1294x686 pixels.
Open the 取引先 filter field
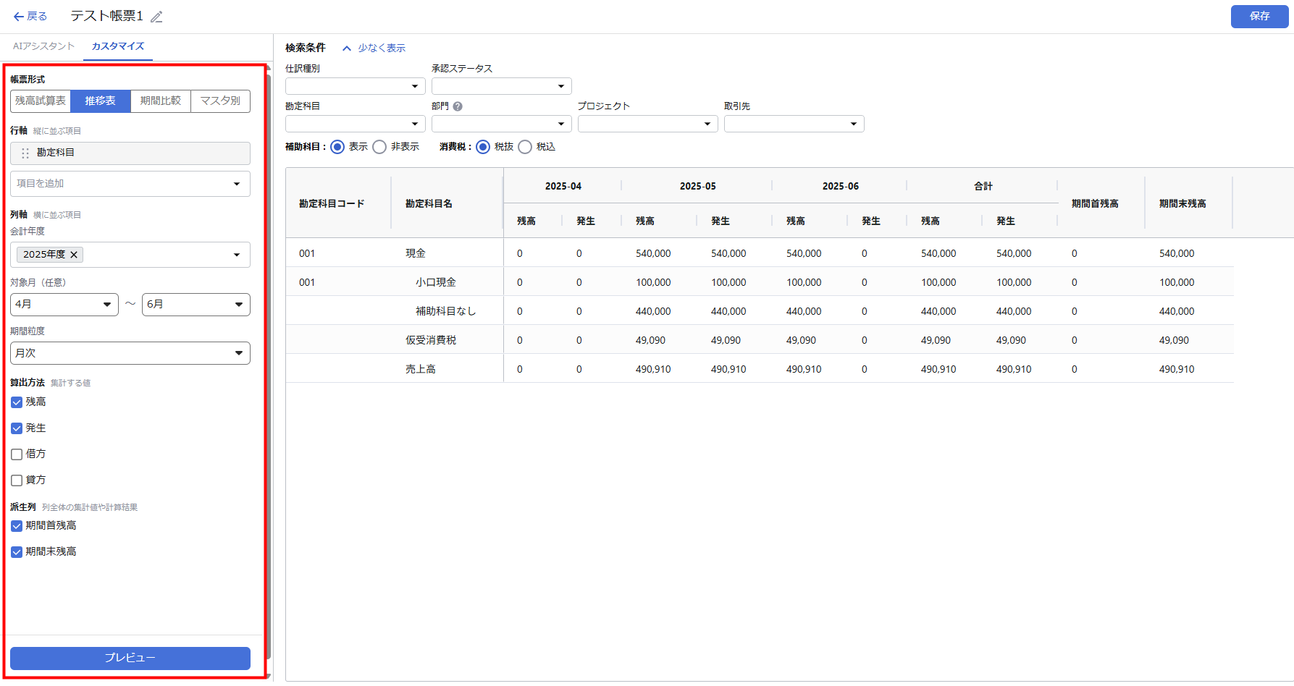[x=794, y=124]
